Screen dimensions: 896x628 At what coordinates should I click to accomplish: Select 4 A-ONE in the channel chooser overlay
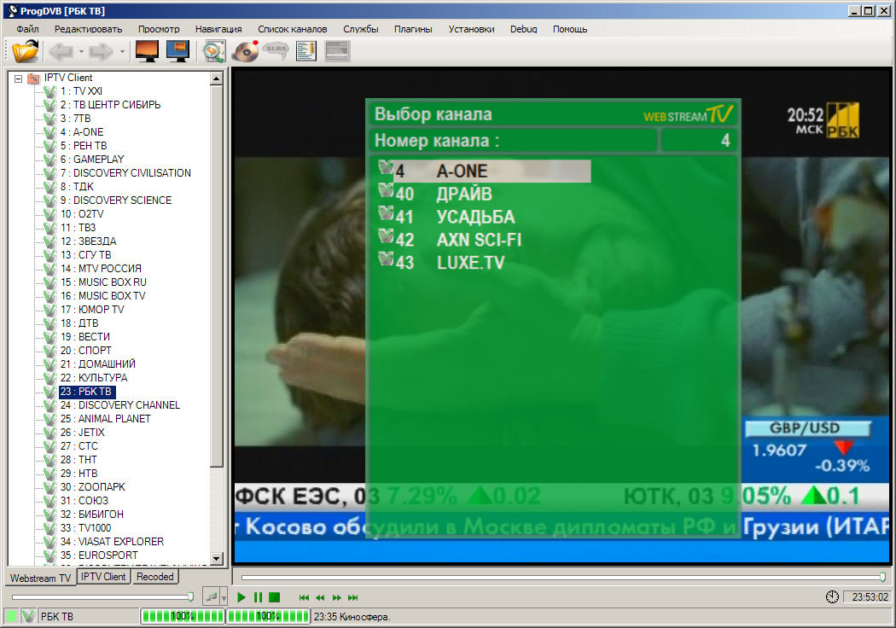click(x=485, y=172)
